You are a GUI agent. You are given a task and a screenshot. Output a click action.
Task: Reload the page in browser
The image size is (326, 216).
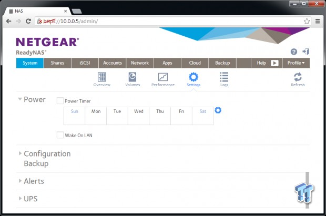coord(28,21)
